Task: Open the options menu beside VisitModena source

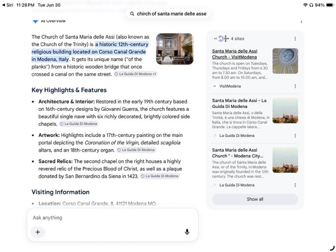Action: click(x=295, y=86)
